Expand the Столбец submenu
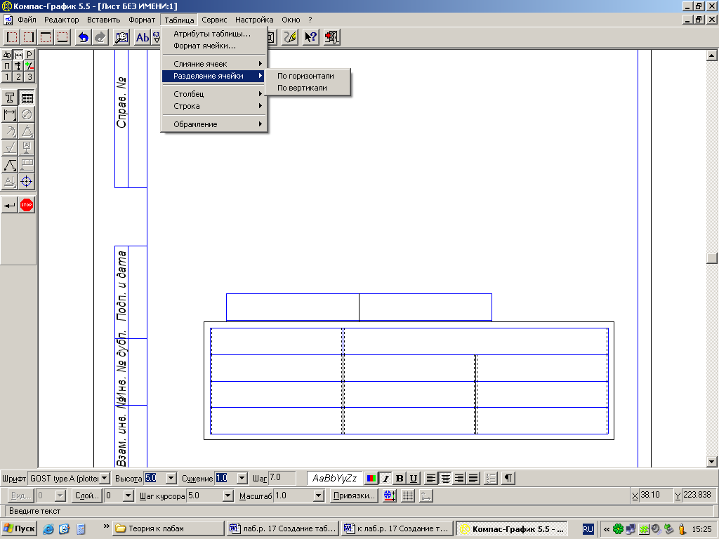 [214, 94]
